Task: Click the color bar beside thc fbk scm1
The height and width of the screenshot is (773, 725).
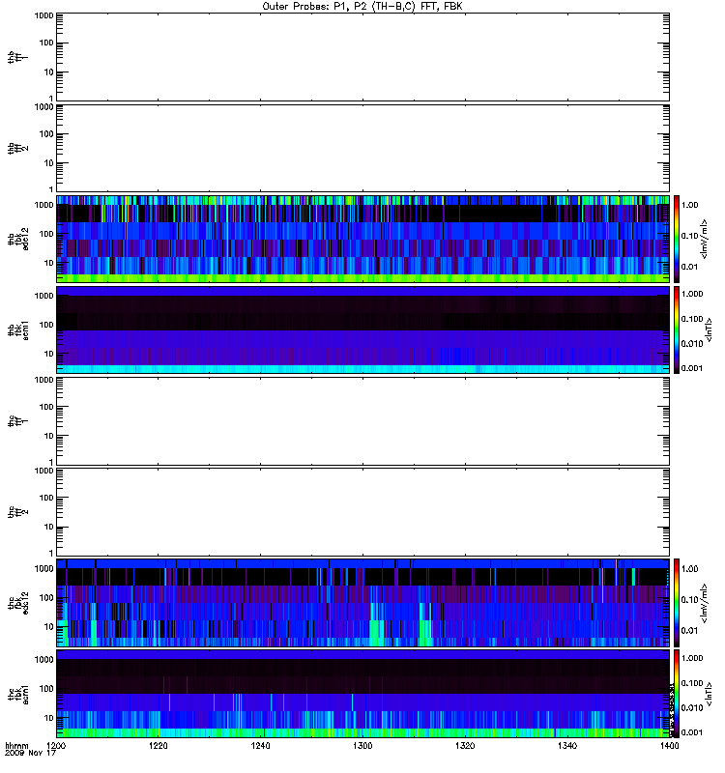Action: point(677,694)
